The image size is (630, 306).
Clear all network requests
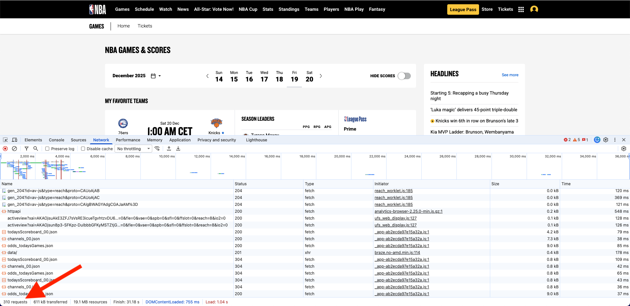click(x=14, y=149)
